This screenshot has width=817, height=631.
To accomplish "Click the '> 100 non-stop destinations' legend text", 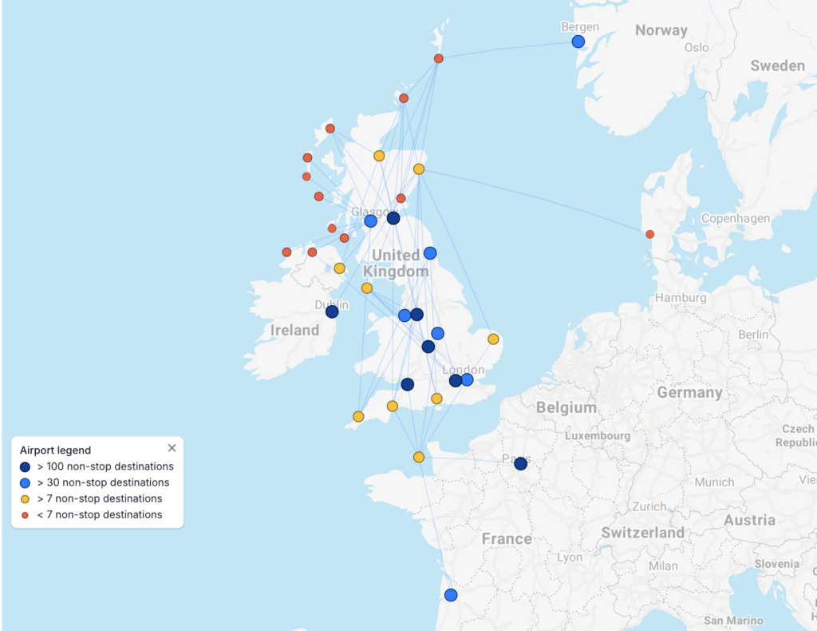I will [x=105, y=466].
